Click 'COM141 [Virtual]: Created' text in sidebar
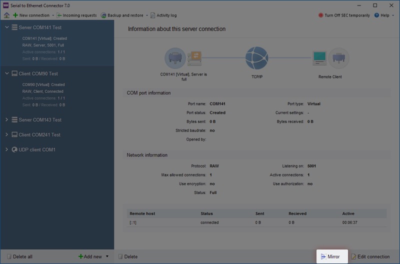Screen dimensions: 400x264 44,38
